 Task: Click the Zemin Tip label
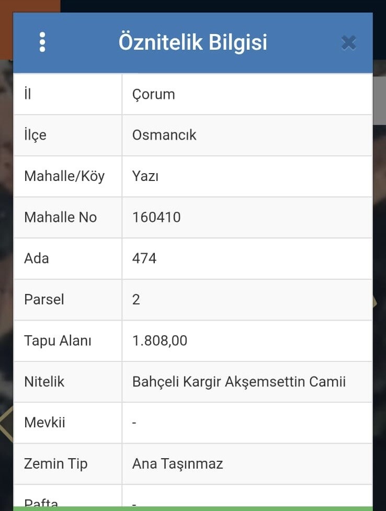55,464
